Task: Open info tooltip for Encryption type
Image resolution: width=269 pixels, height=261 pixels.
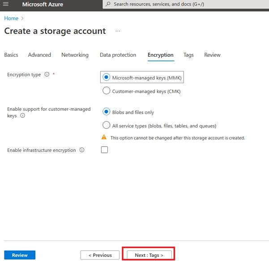Action: pyautogui.click(x=47, y=74)
